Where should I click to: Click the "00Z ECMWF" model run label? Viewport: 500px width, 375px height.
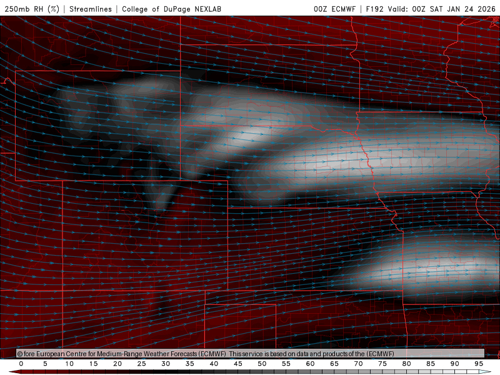(x=334, y=9)
